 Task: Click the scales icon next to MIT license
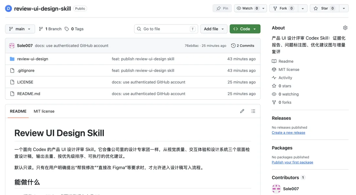[x=274, y=69]
